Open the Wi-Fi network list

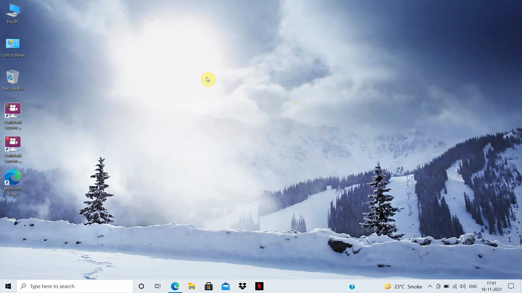(455, 286)
